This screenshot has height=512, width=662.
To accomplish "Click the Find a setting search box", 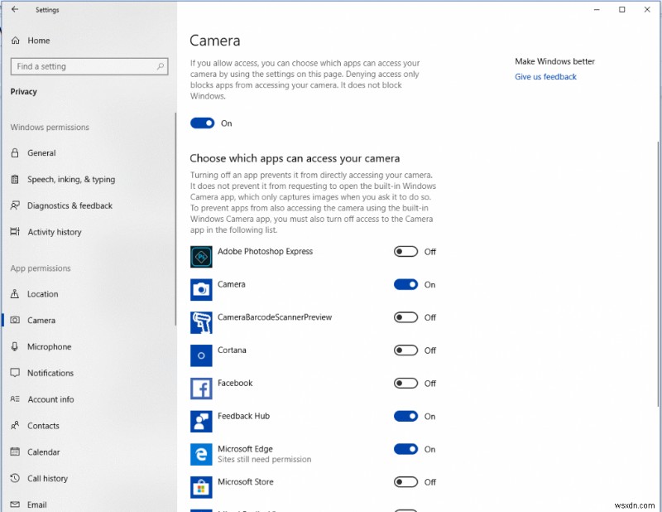I will [x=89, y=66].
